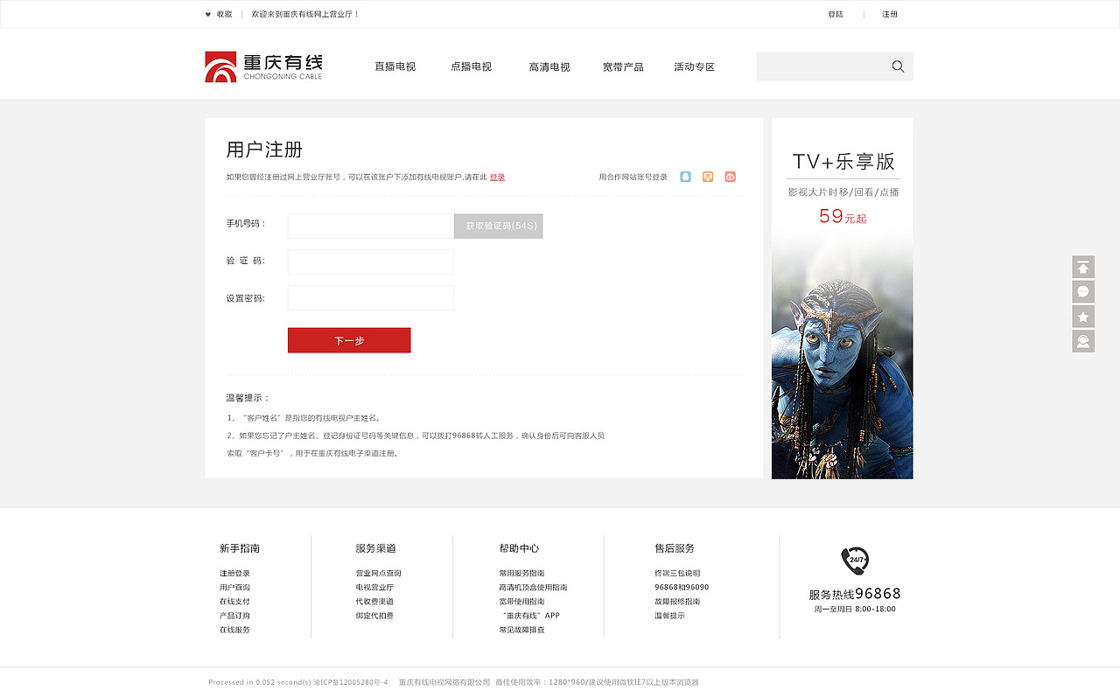This screenshot has width=1120, height=697.
Task: Click the back-to-top arrow icon
Action: point(1083,267)
